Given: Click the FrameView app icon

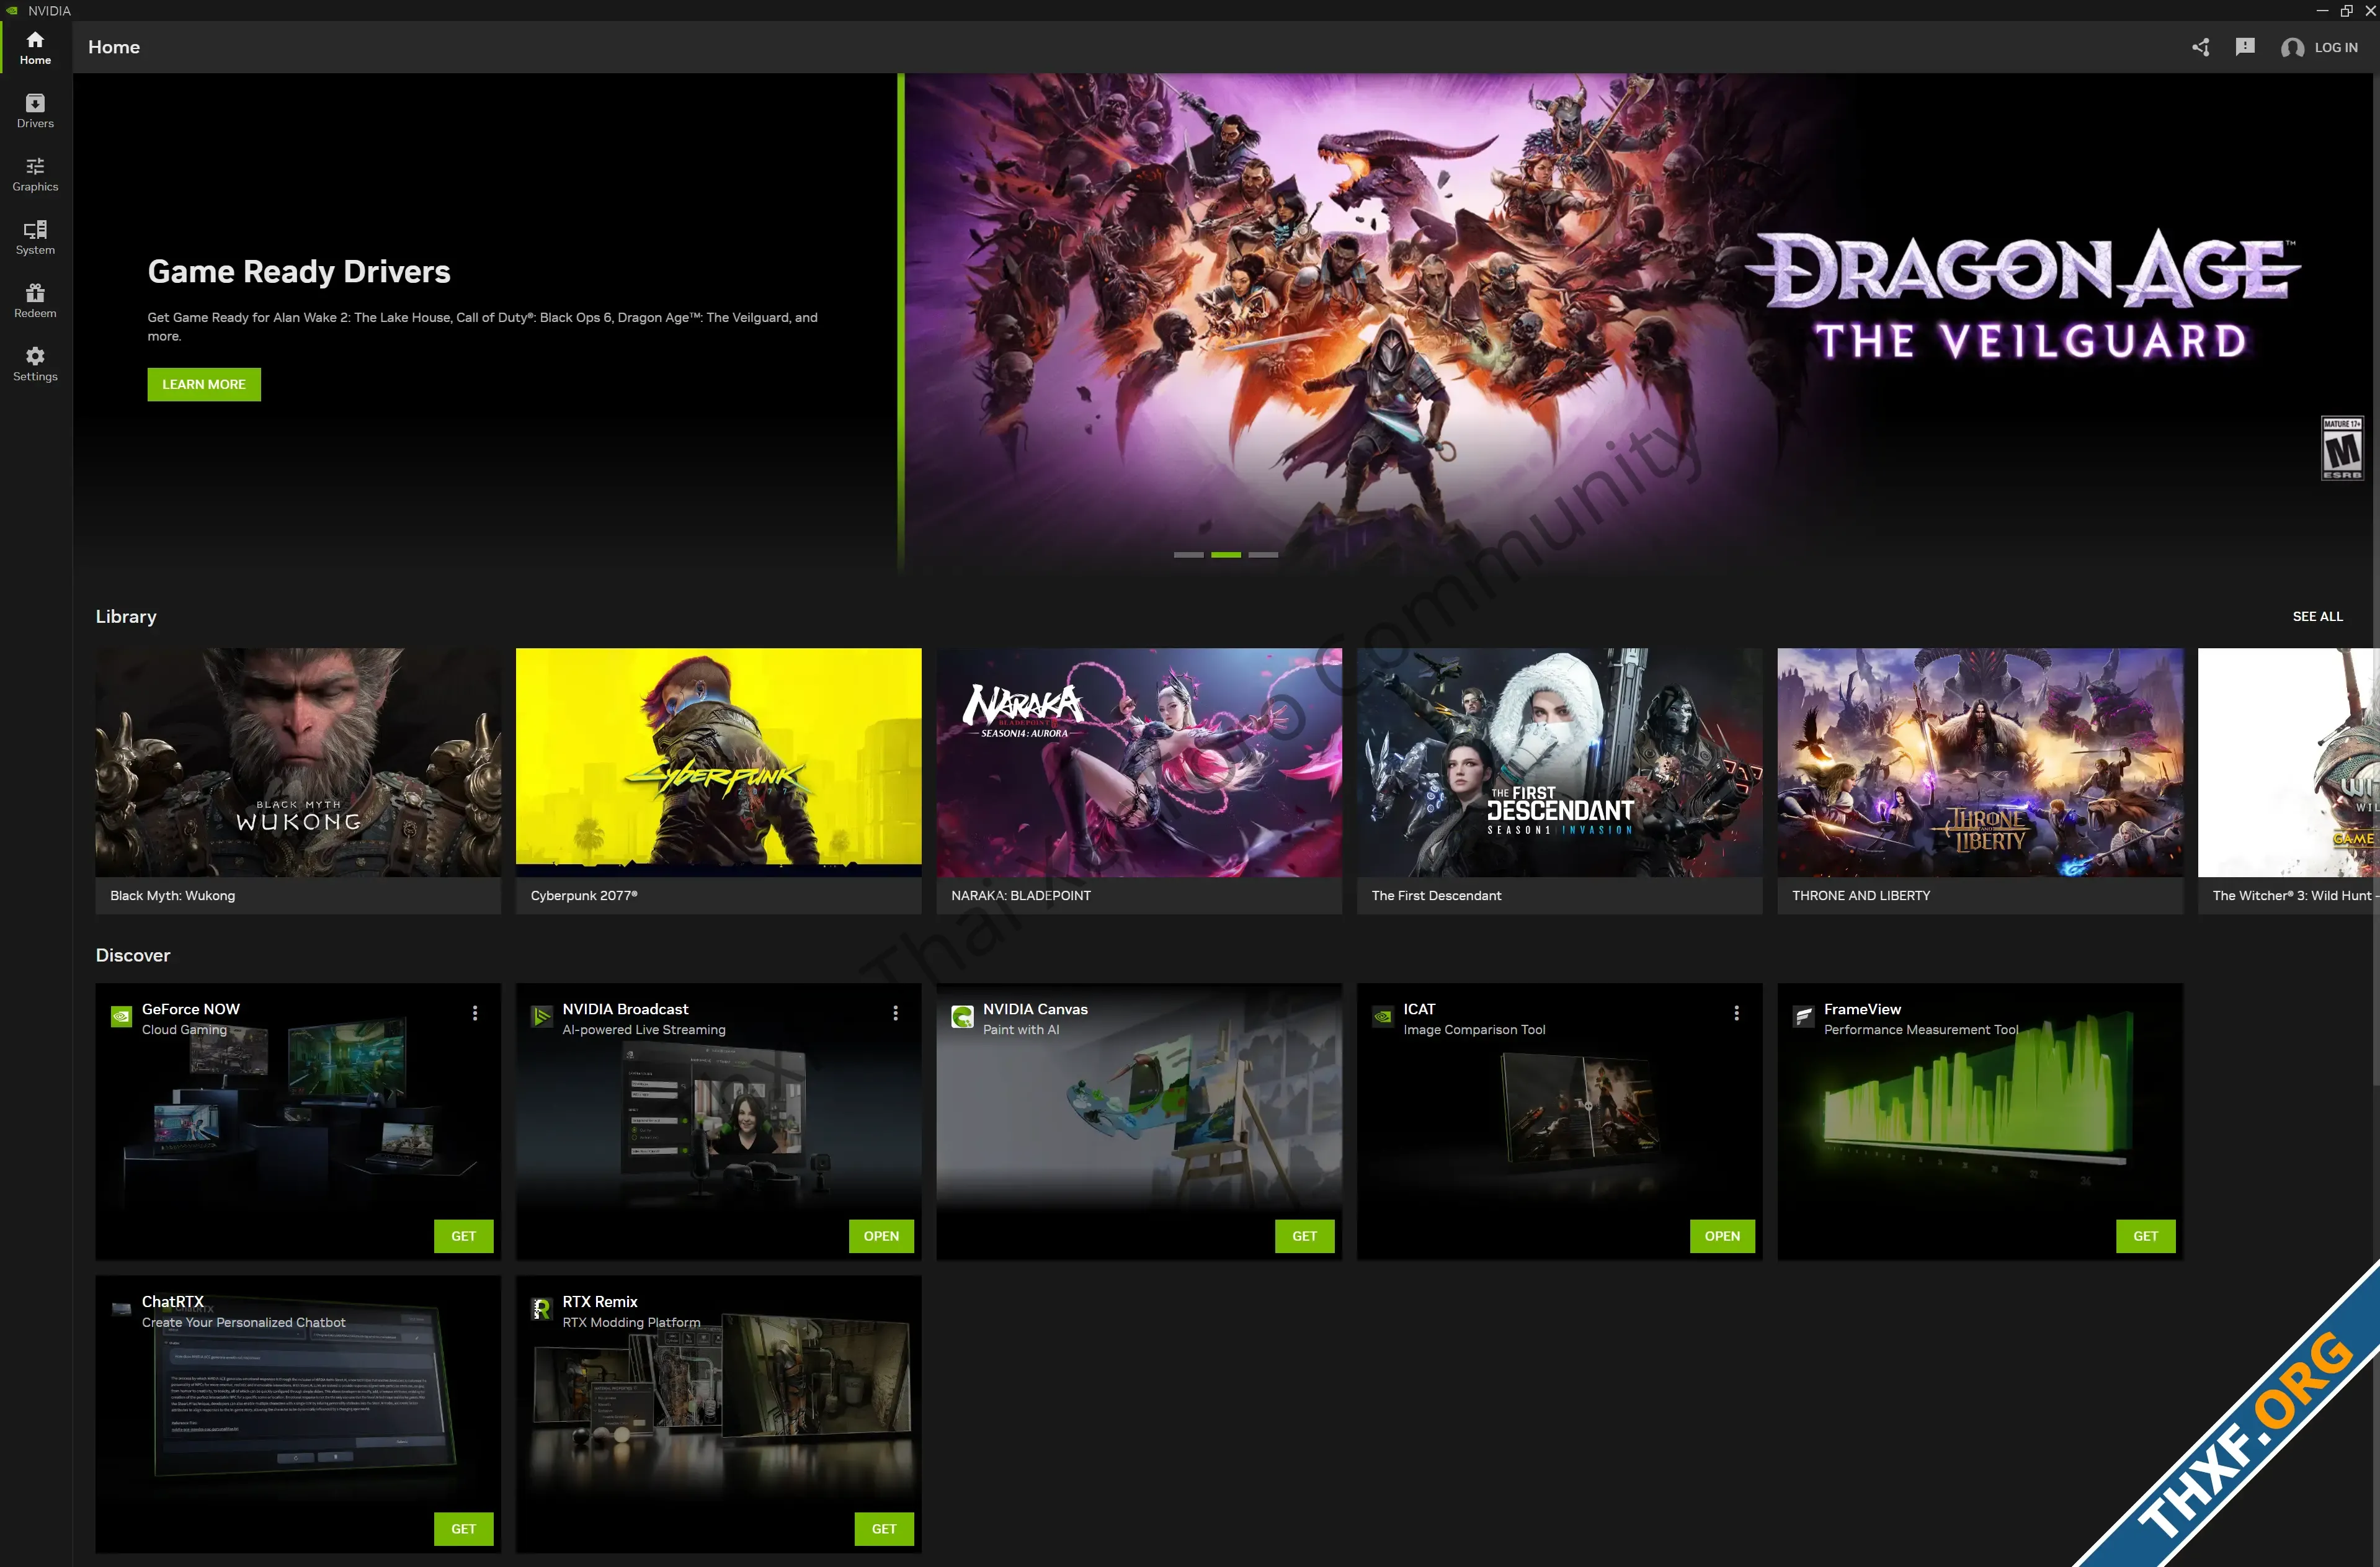Looking at the screenshot, I should click(1803, 1017).
